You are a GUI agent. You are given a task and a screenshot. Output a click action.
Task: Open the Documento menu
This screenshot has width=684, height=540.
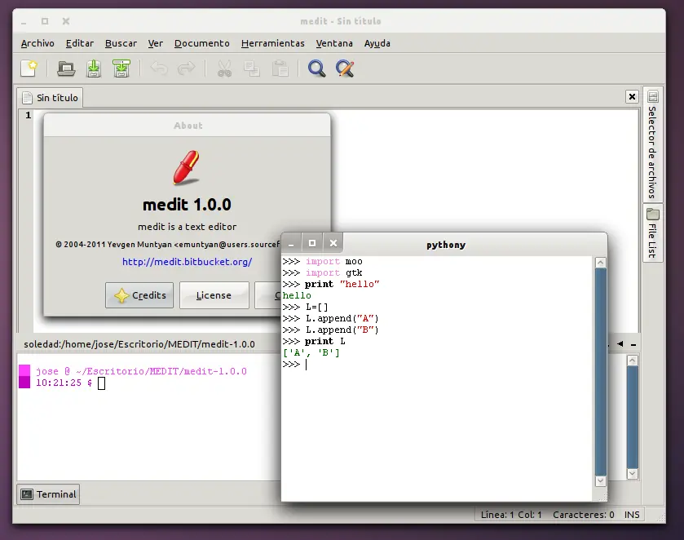click(201, 43)
